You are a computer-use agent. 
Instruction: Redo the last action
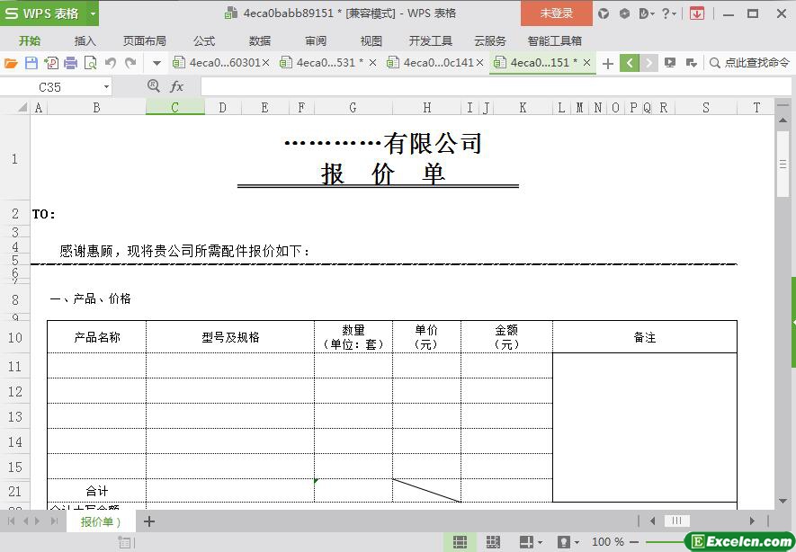(131, 63)
